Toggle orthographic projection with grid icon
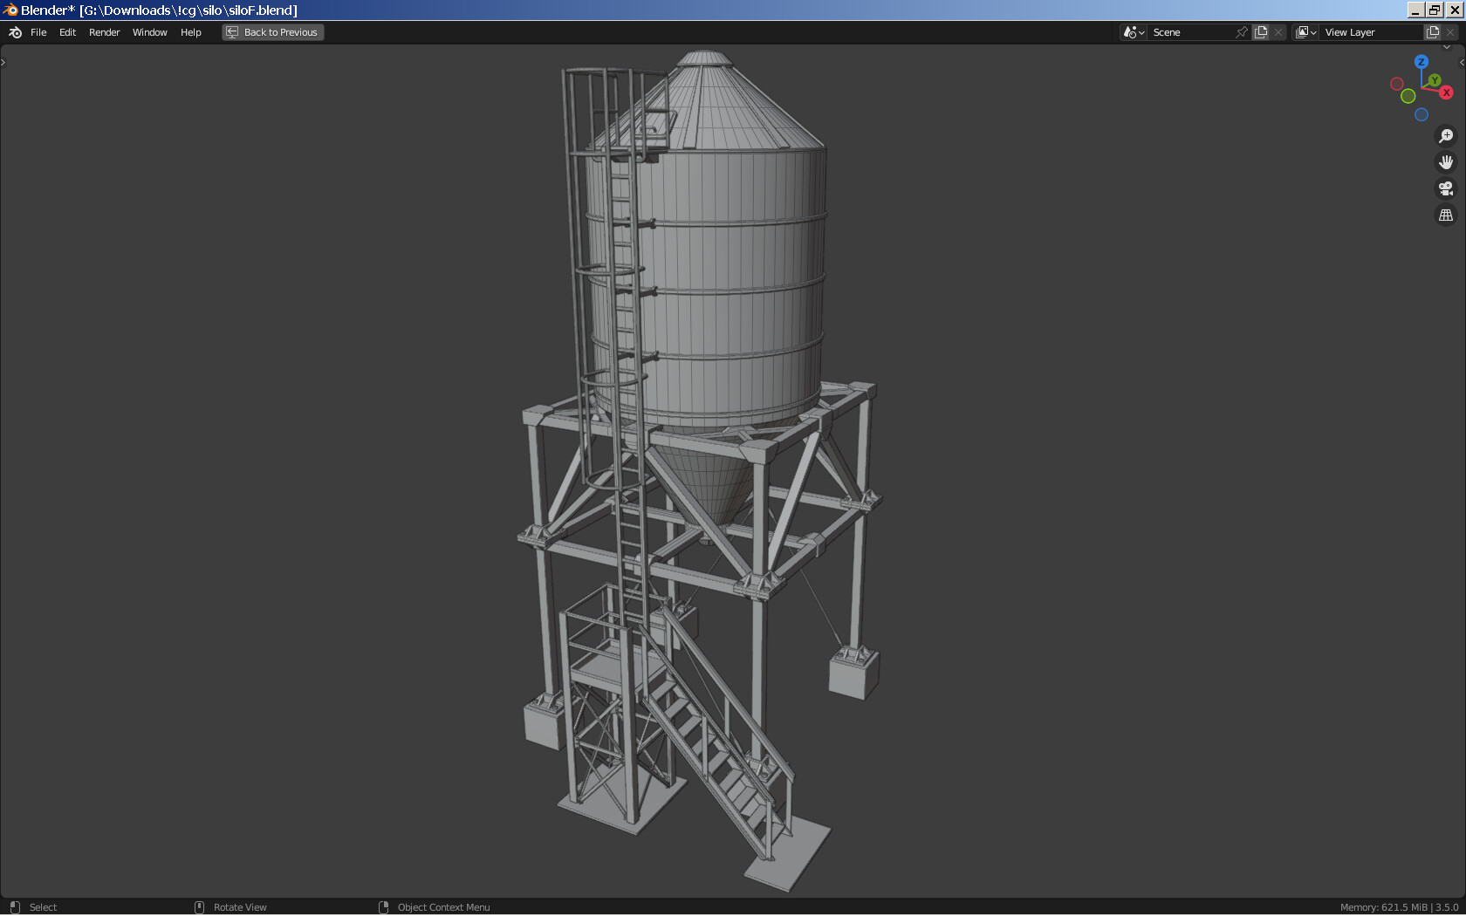Screen dimensions: 1466x916 click(x=1446, y=214)
